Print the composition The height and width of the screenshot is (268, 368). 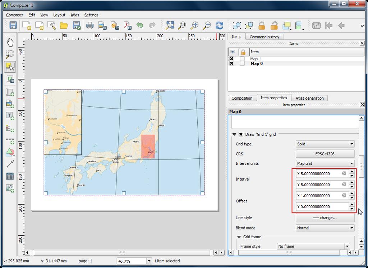90,25
